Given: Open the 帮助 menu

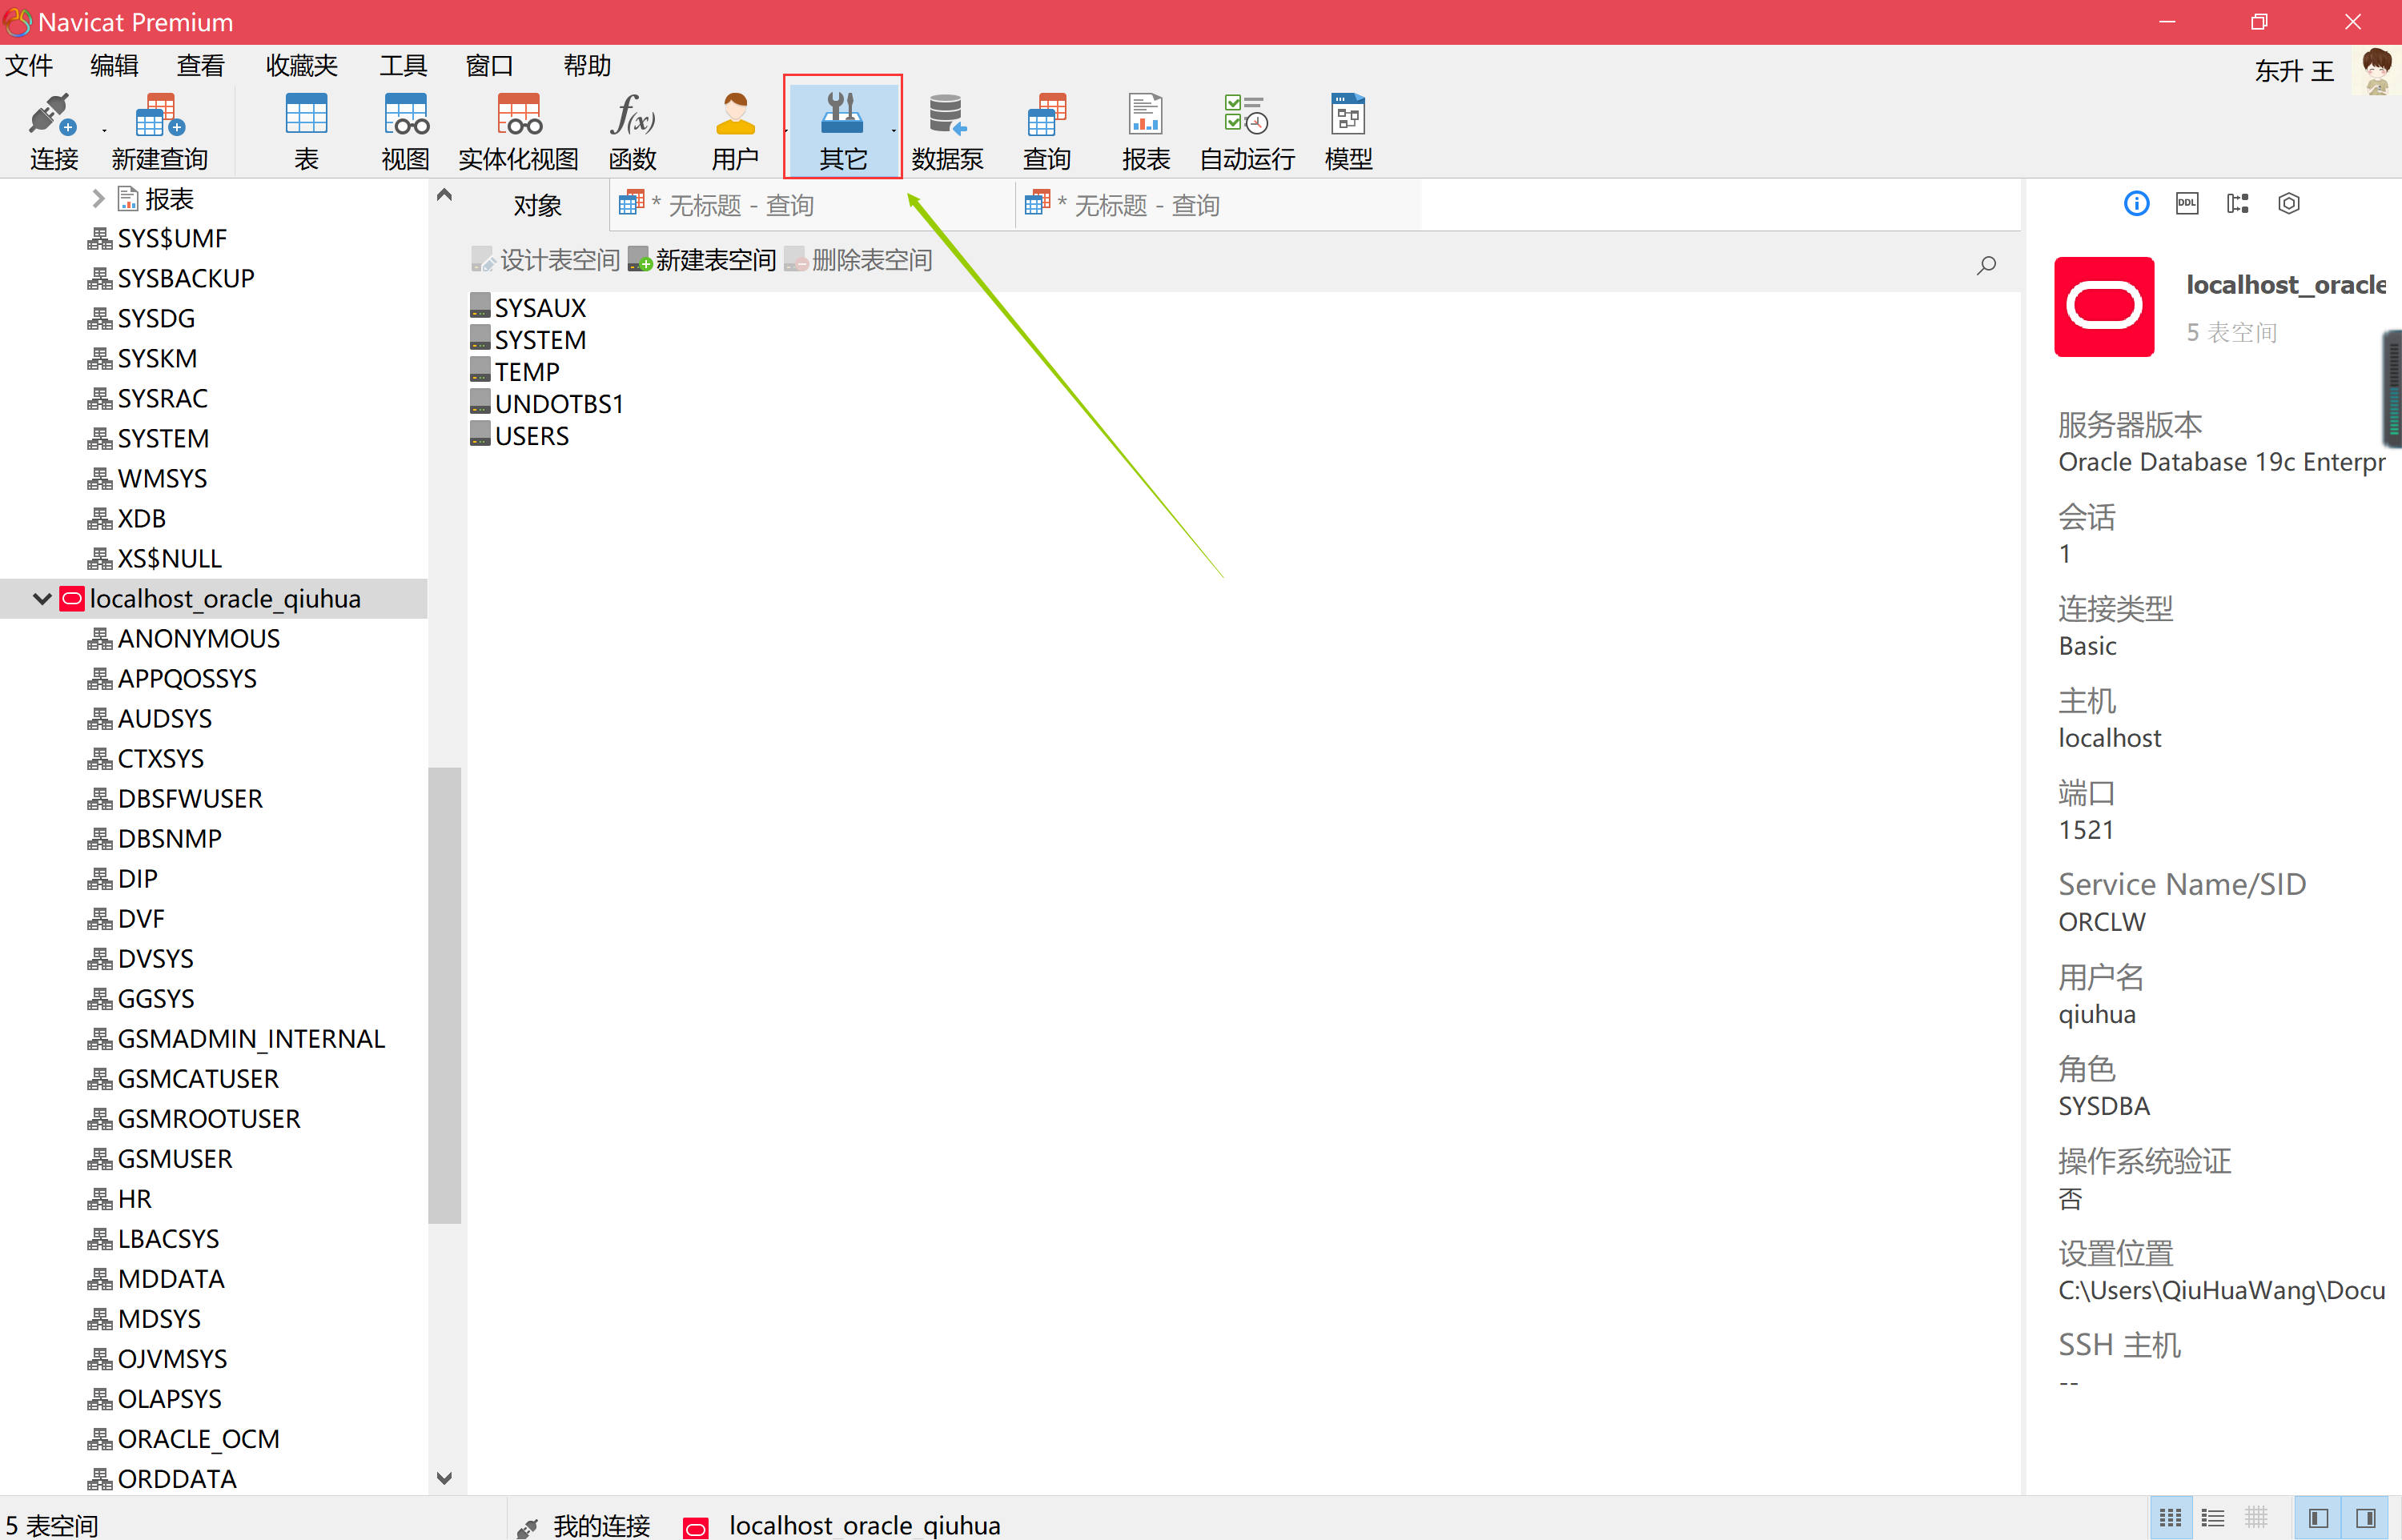Looking at the screenshot, I should tap(587, 66).
